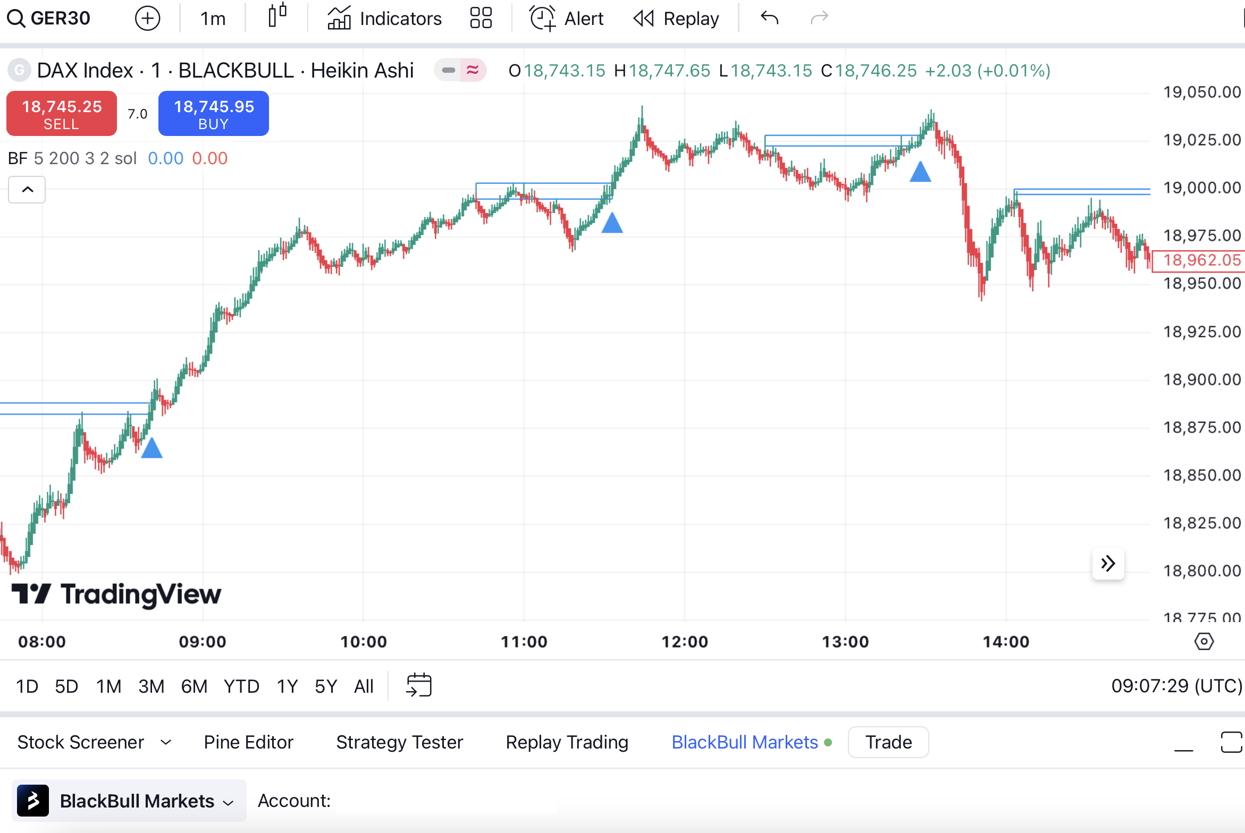Viewport: 1245px width, 833px height.
Task: Select the 1D date range
Action: tap(27, 686)
